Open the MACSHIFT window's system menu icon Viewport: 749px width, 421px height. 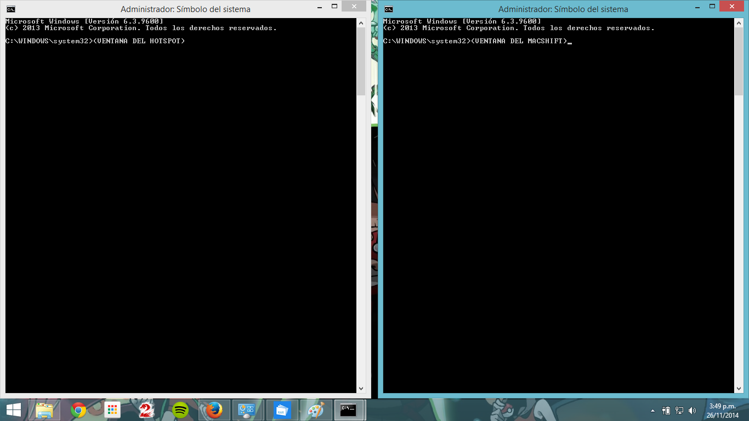point(389,9)
